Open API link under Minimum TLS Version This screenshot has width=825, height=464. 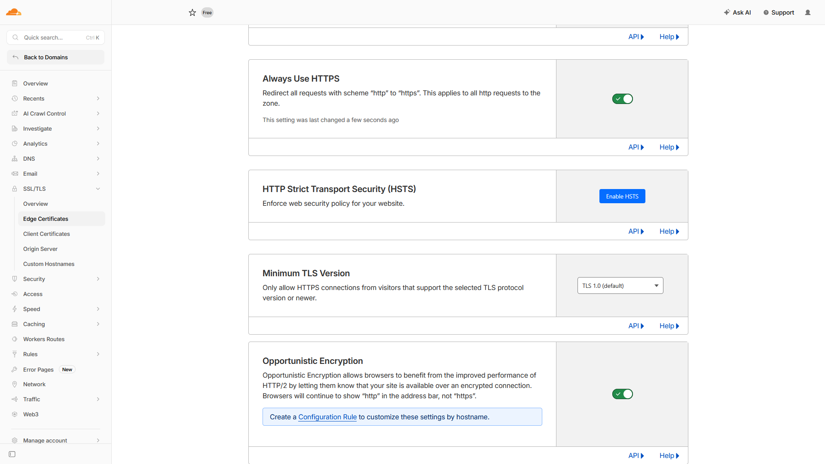[636, 326]
